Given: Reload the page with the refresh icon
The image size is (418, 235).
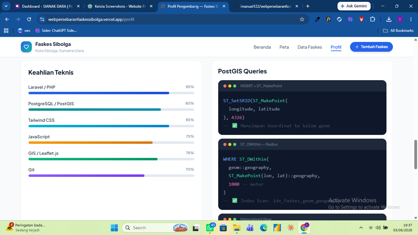Looking at the screenshot, I should click(29, 19).
